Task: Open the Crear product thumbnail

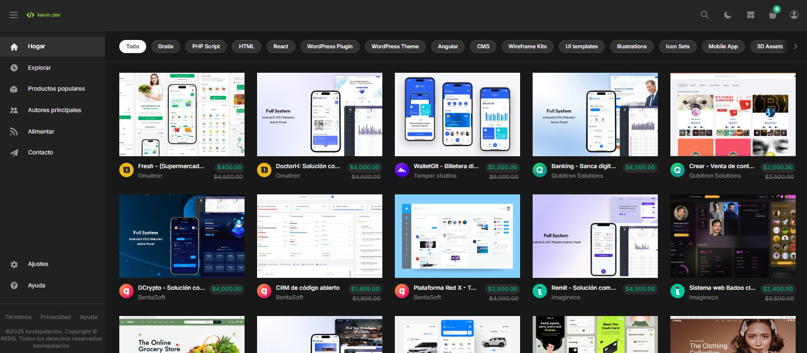Action: click(733, 114)
